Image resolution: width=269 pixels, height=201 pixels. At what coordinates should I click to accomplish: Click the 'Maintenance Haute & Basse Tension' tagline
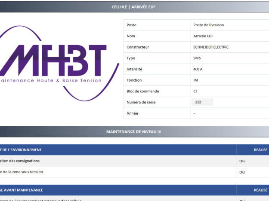51,80
